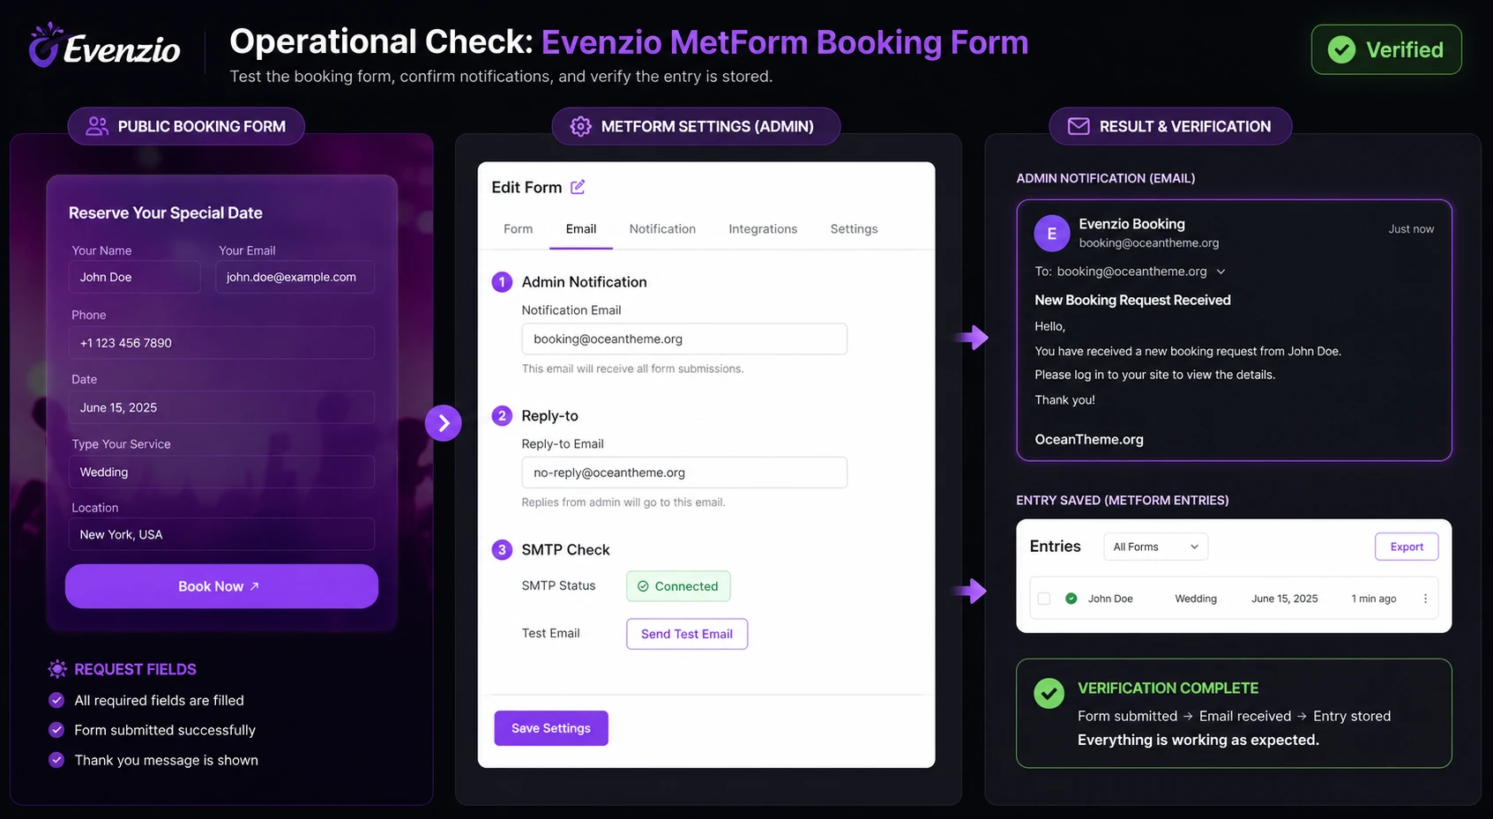Screen dimensions: 1493x819
Task: Click the check icon inside the Connected badge
Action: coord(643,586)
